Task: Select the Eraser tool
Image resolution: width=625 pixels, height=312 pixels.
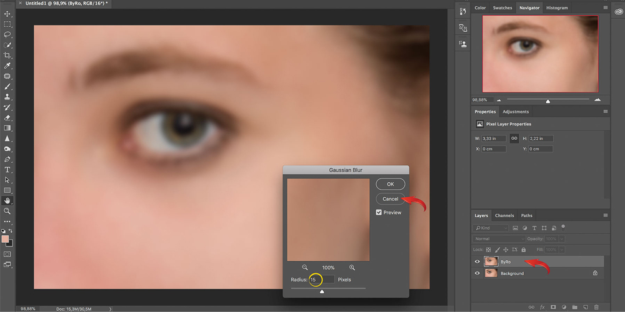Action: [x=7, y=117]
